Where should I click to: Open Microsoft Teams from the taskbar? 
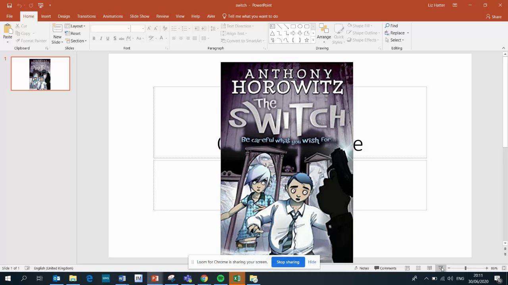tap(188, 278)
